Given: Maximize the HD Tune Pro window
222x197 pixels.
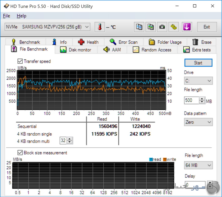Looking at the screenshot, I should (x=195, y=6).
